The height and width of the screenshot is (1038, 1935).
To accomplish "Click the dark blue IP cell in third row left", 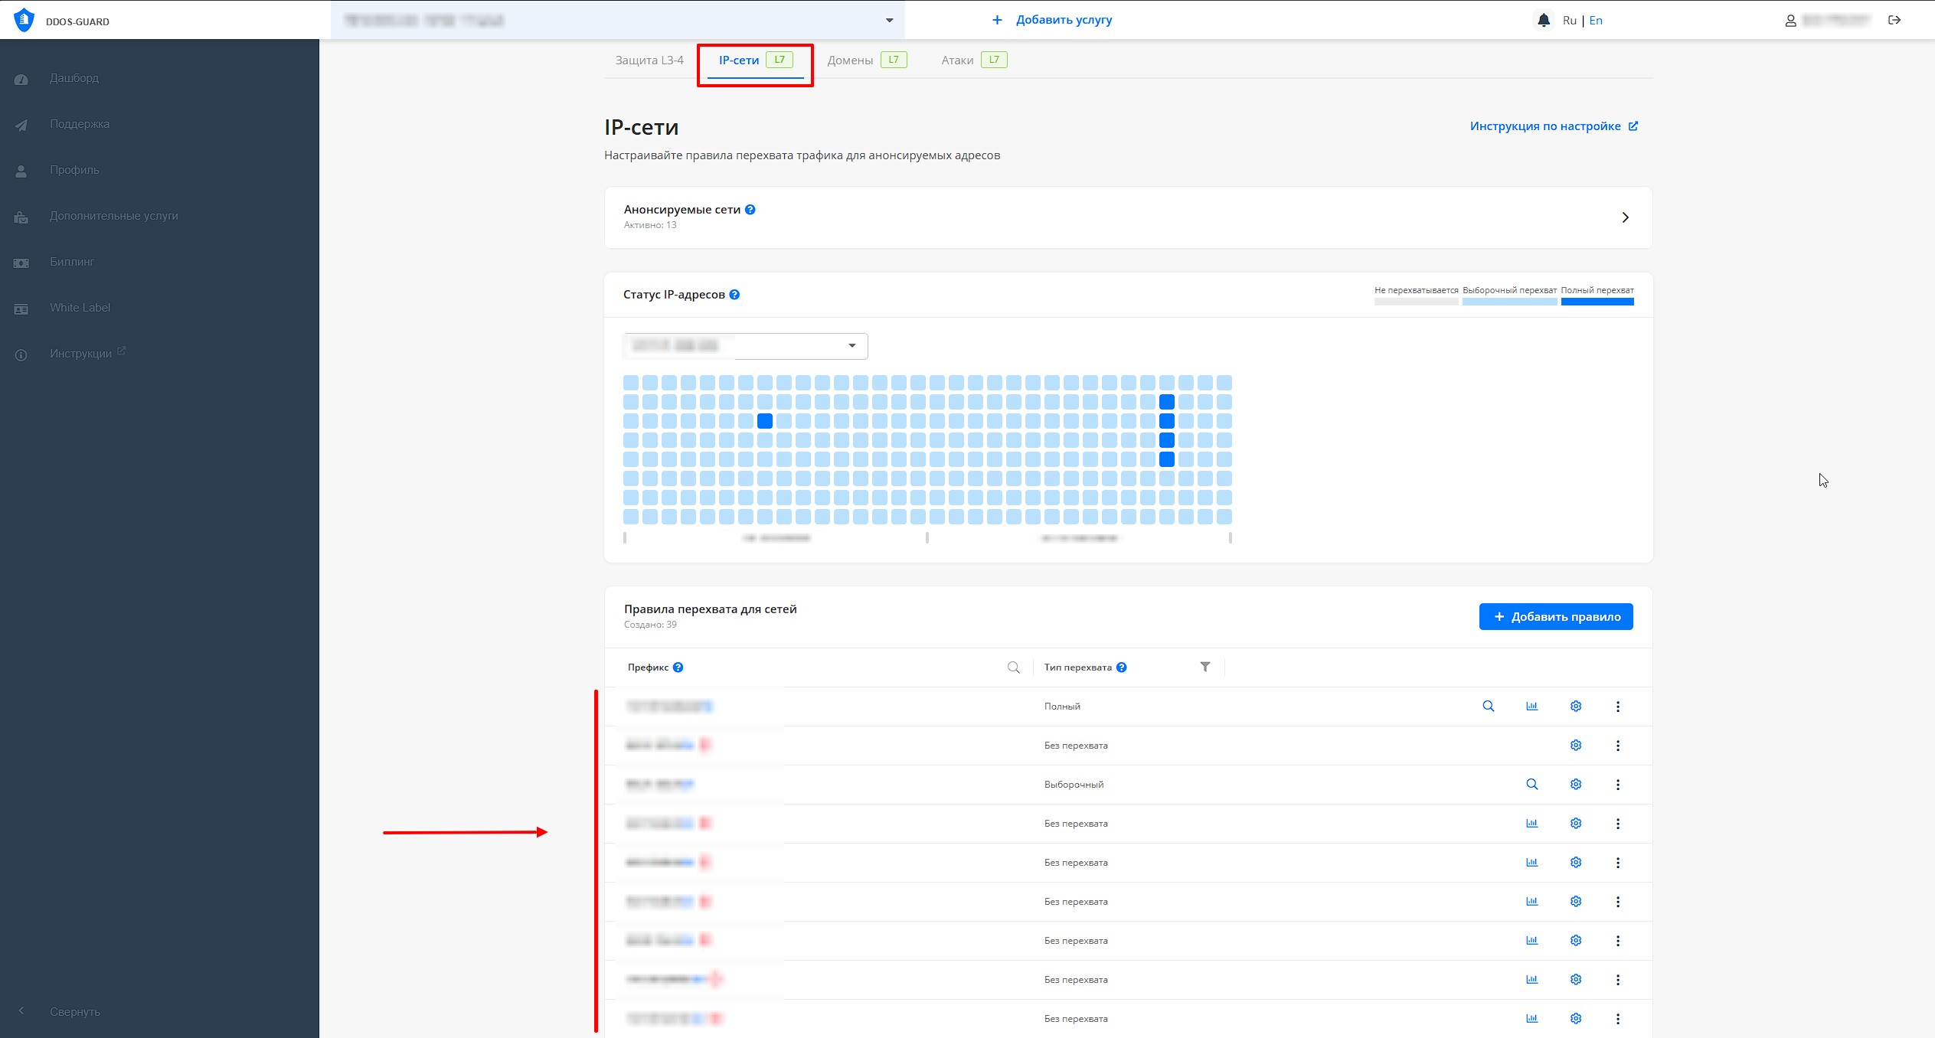I will pos(764,421).
